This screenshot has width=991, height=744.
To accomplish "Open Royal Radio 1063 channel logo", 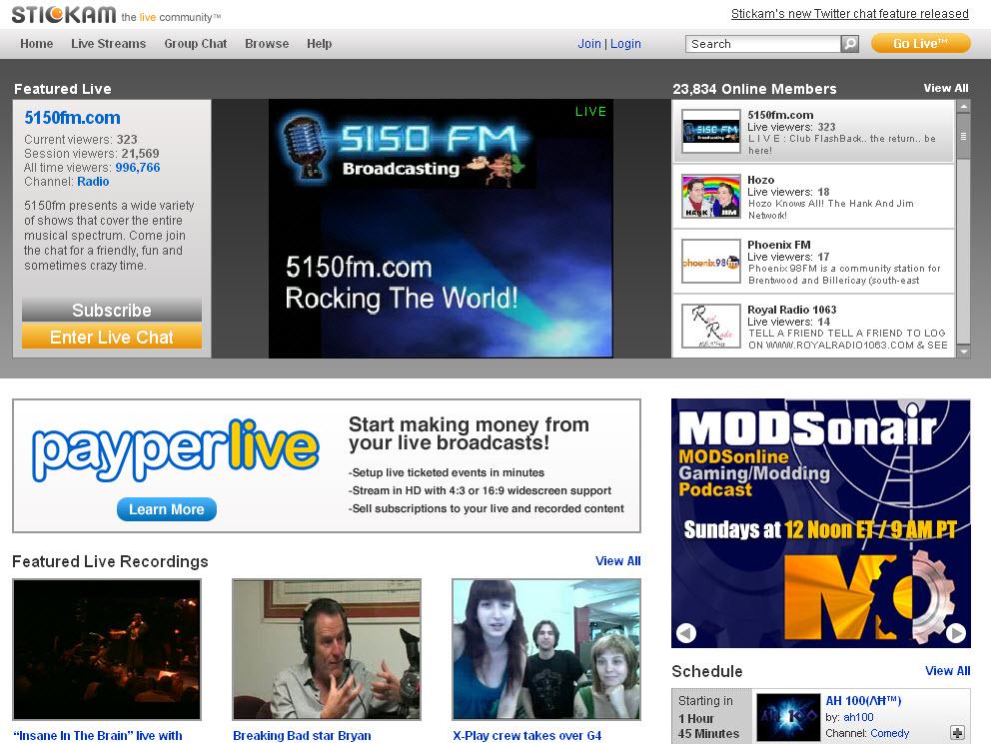I will pyautogui.click(x=710, y=326).
